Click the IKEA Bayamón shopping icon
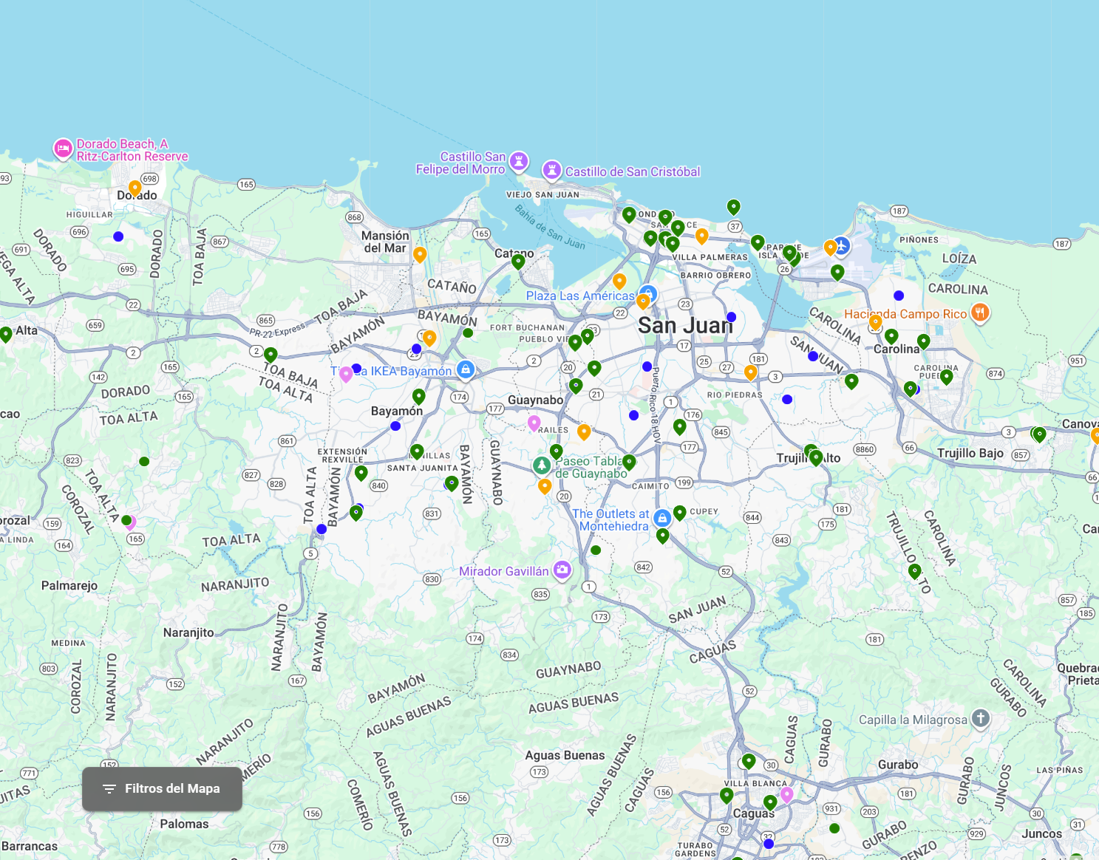Image resolution: width=1099 pixels, height=860 pixels. [x=465, y=369]
